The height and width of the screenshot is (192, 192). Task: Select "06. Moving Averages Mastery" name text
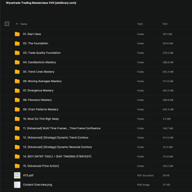pyautogui.click(x=42, y=81)
